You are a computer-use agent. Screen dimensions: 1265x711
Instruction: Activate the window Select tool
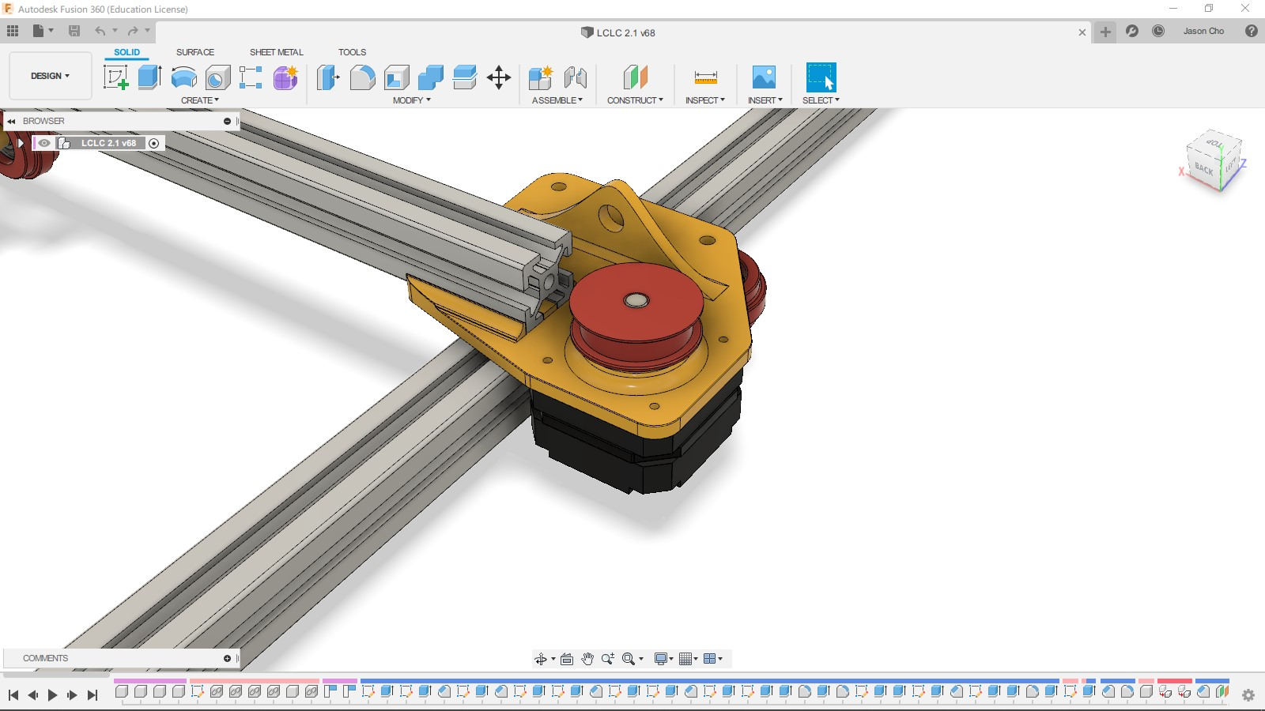821,77
